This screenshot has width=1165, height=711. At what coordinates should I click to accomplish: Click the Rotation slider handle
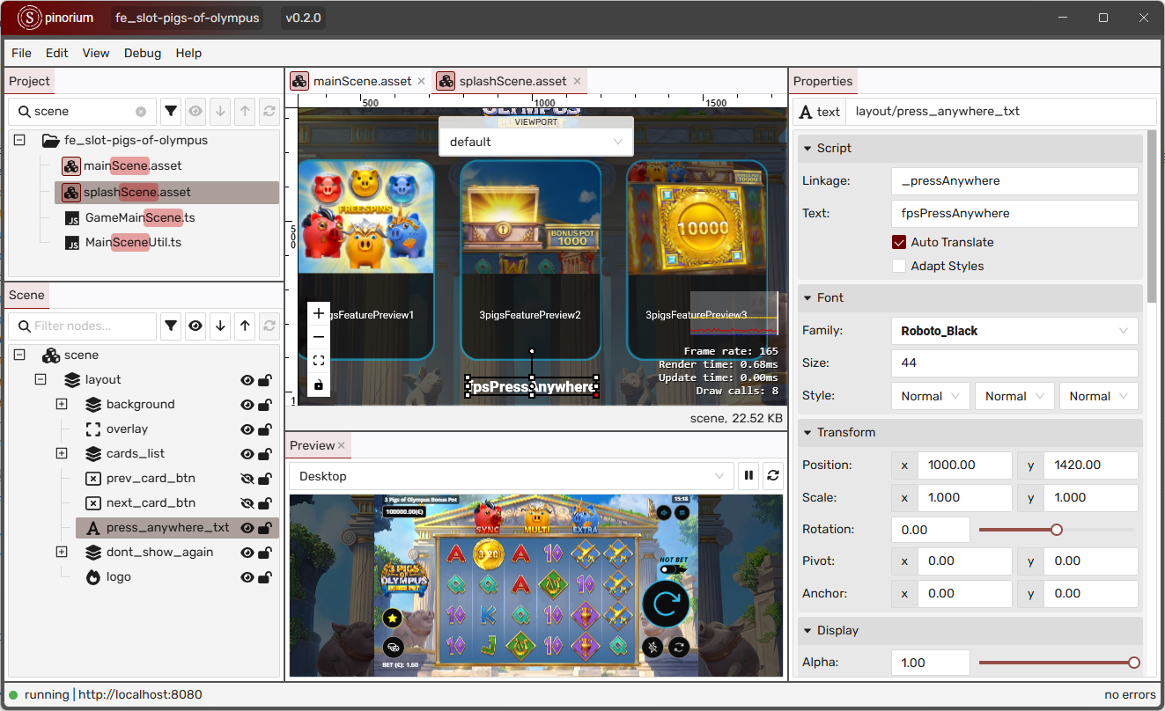click(1057, 530)
